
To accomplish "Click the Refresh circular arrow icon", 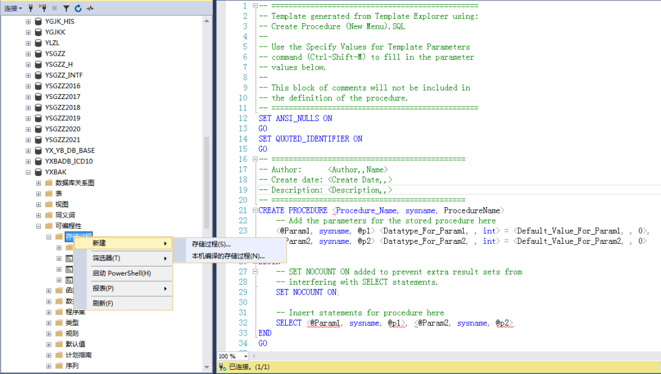I will tap(78, 8).
